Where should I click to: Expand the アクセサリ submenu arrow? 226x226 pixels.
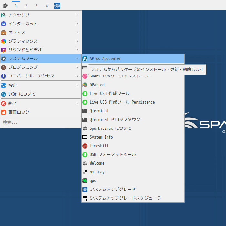coord(77,15)
